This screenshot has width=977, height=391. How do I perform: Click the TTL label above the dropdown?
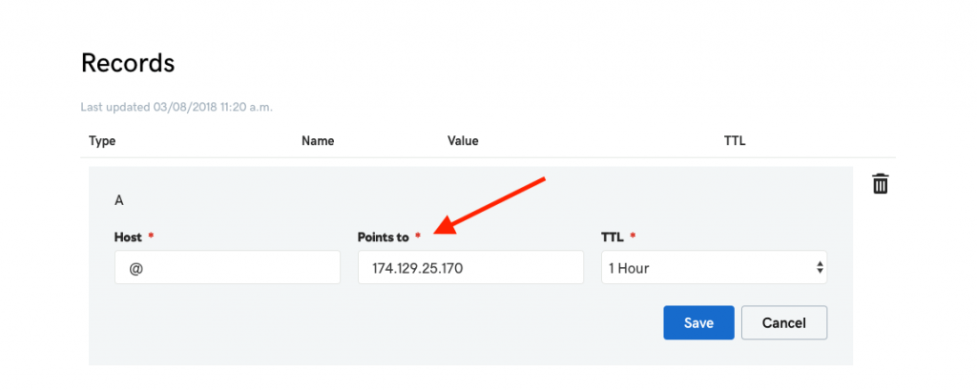pyautogui.click(x=613, y=237)
